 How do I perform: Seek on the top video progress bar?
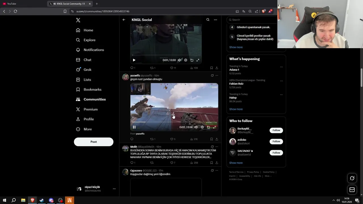(x=166, y=55)
